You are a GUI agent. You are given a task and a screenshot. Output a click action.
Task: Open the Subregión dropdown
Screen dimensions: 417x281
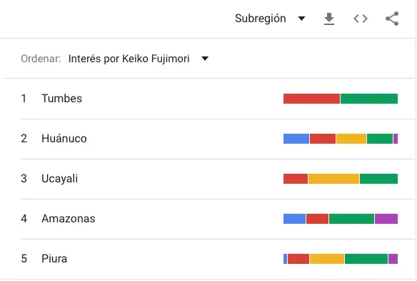pos(270,19)
